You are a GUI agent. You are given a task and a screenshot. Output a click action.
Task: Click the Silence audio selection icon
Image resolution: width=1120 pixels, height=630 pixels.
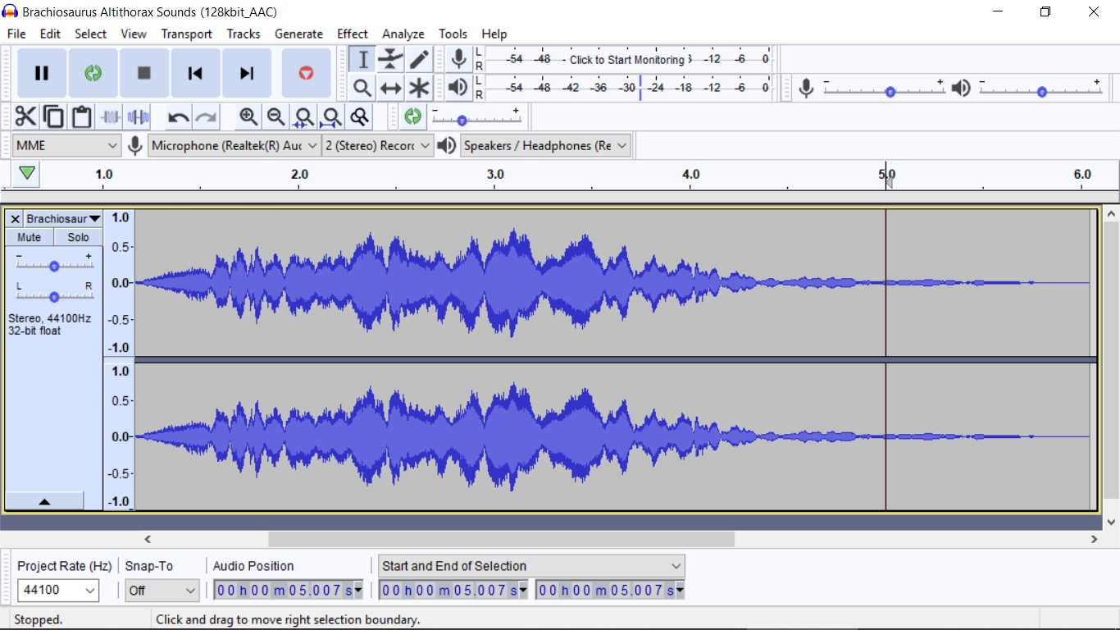138,117
